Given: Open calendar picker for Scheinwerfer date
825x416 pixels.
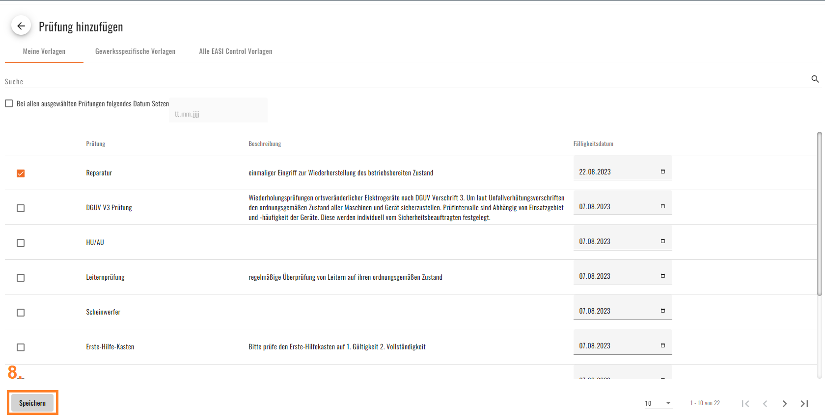Looking at the screenshot, I should [663, 311].
